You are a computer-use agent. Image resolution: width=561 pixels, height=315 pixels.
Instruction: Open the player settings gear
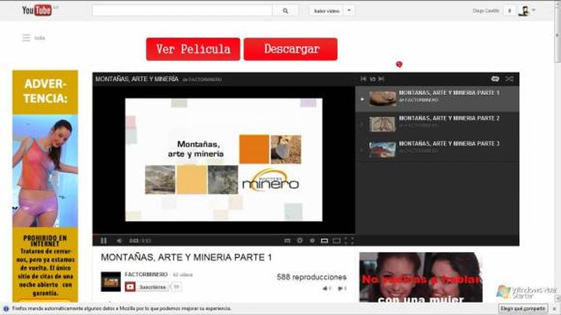pyautogui.click(x=300, y=240)
